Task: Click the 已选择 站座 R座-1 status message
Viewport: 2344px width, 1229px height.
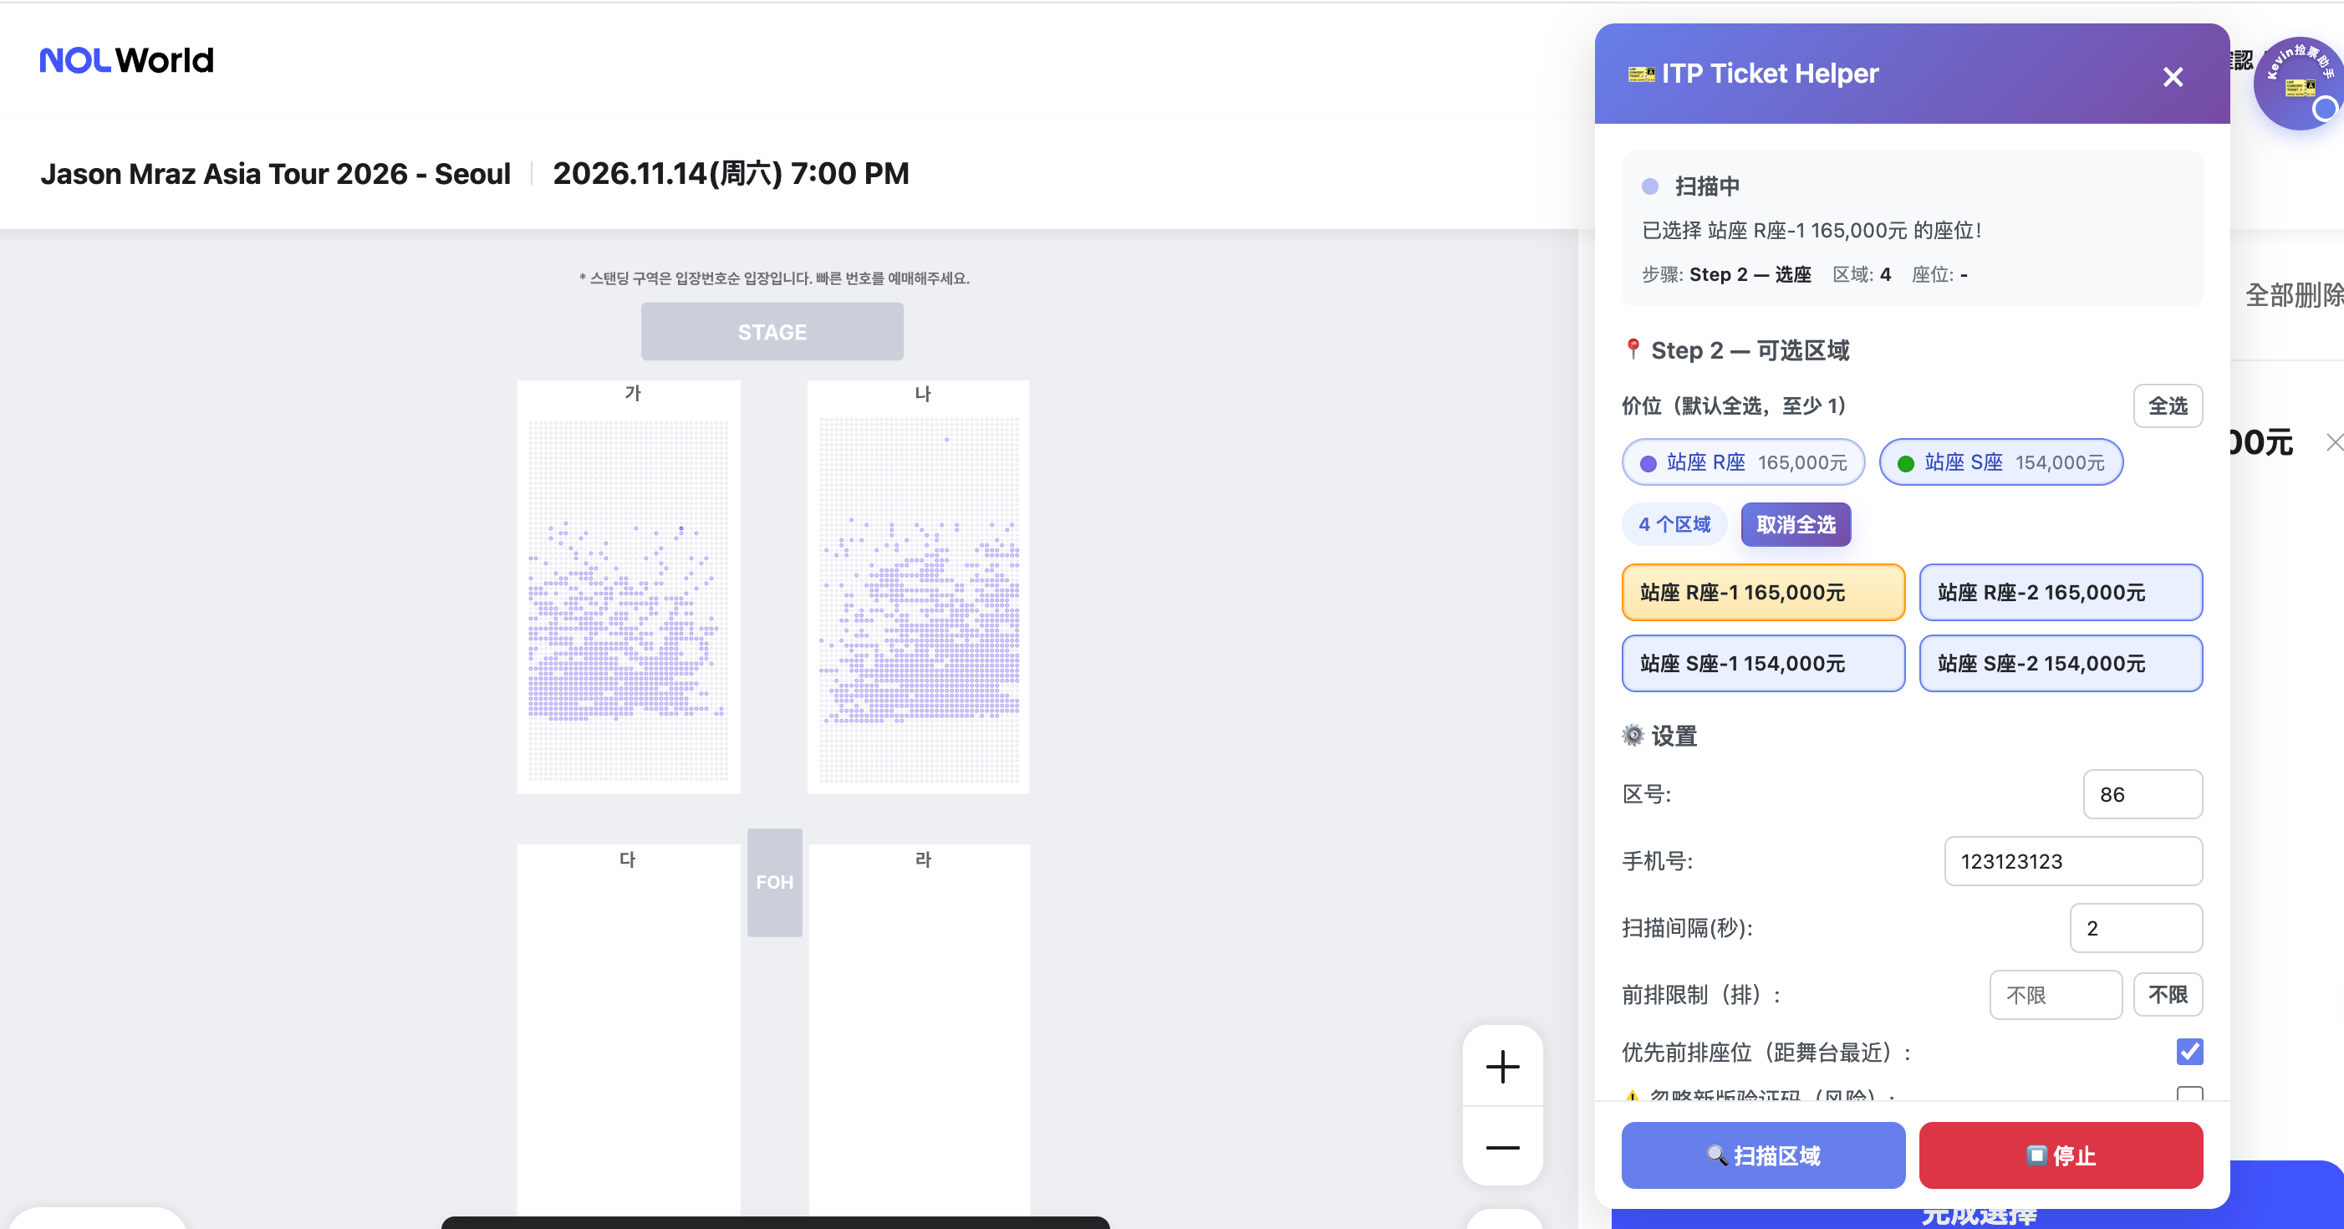Action: coord(1811,230)
